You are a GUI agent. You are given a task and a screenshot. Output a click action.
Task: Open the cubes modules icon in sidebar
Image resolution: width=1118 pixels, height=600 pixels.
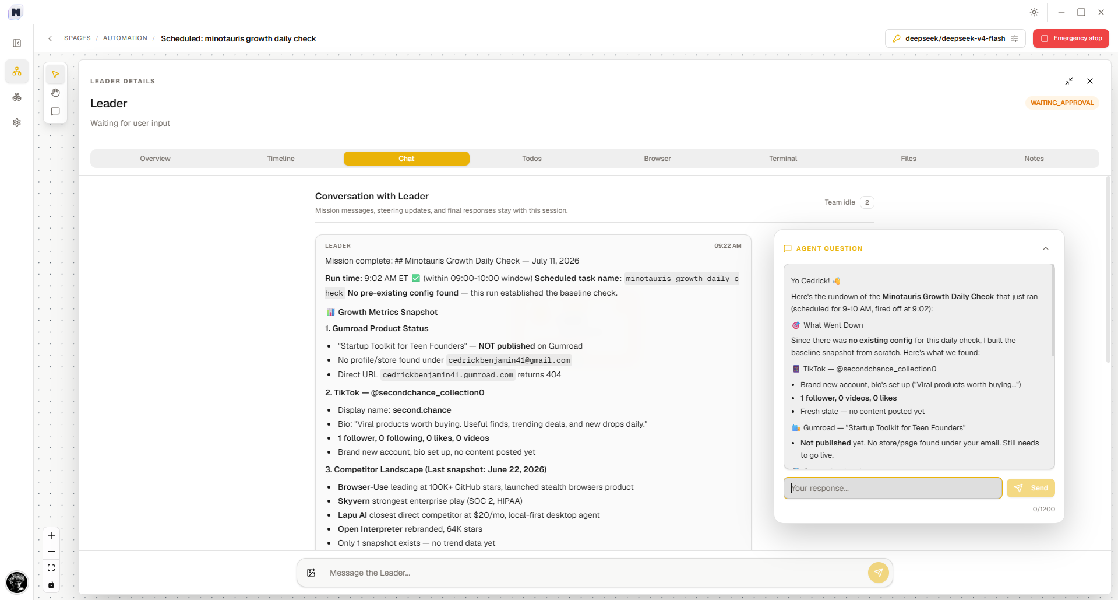[17, 97]
